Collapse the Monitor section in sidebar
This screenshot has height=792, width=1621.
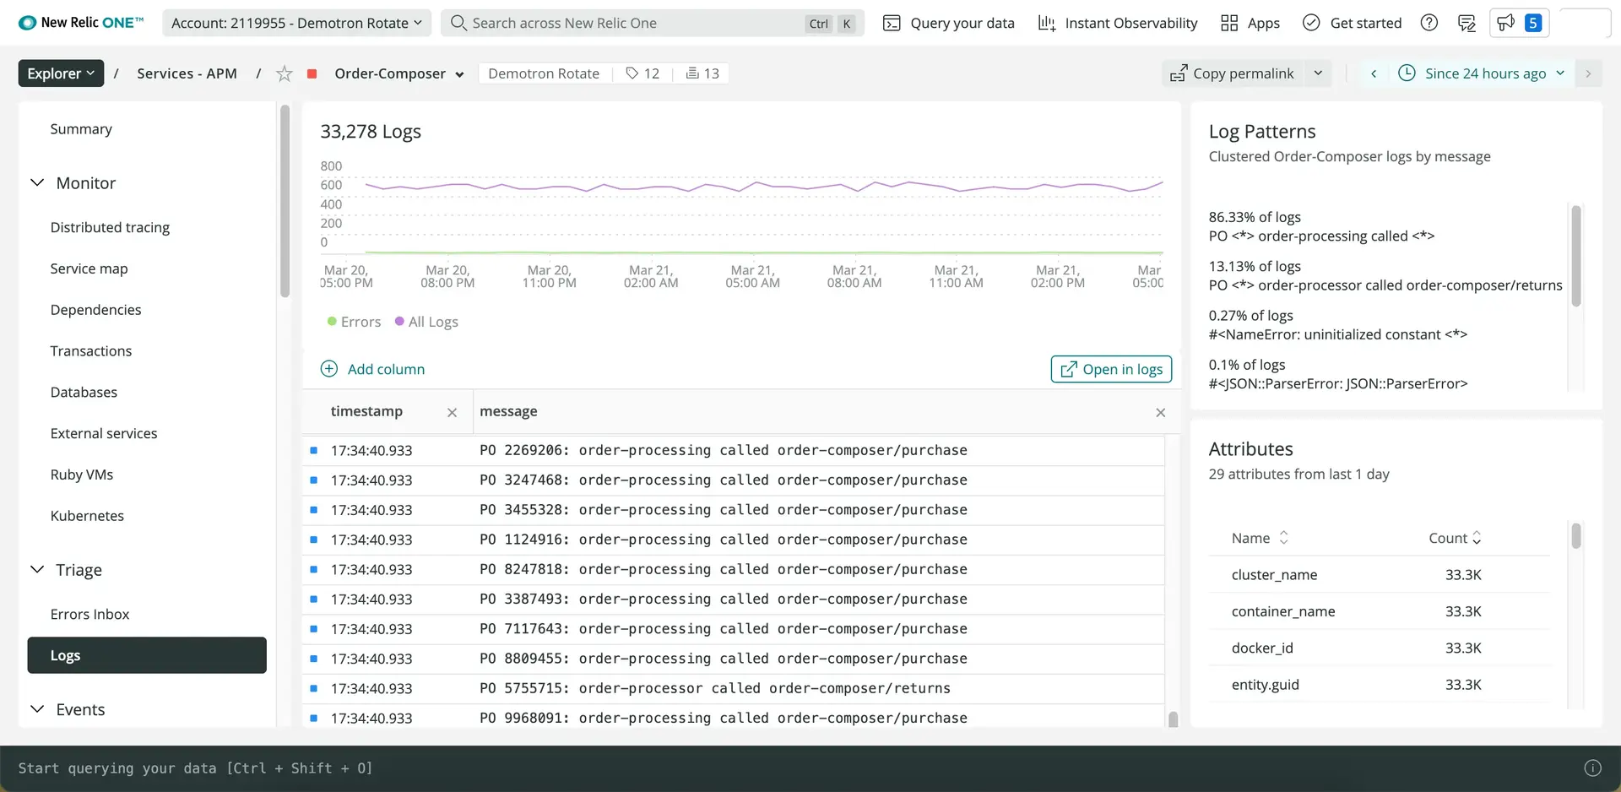(37, 183)
